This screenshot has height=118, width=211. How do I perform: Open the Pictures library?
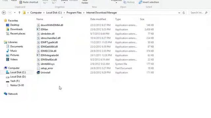(x=15, y=55)
